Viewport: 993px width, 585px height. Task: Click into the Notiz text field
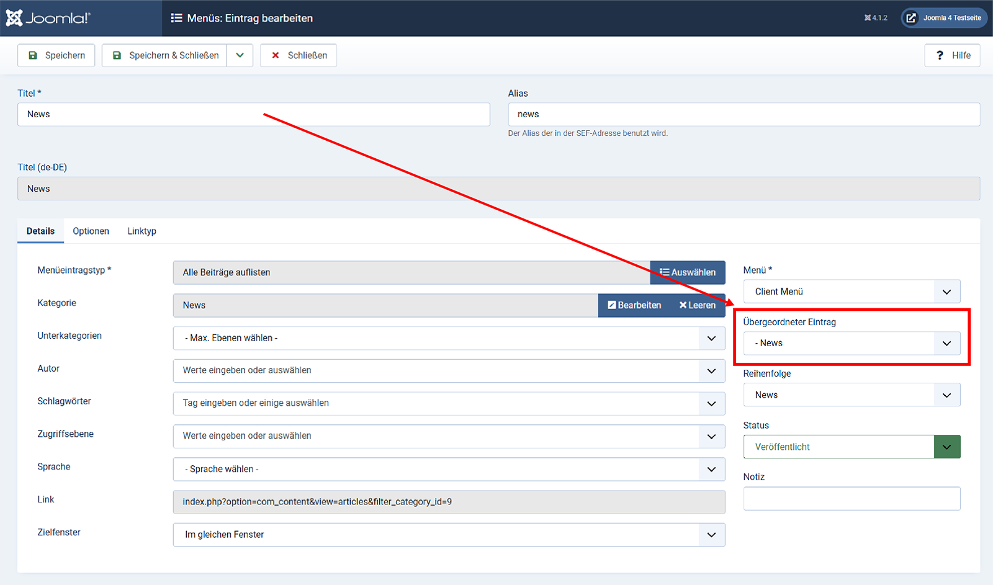pyautogui.click(x=851, y=499)
